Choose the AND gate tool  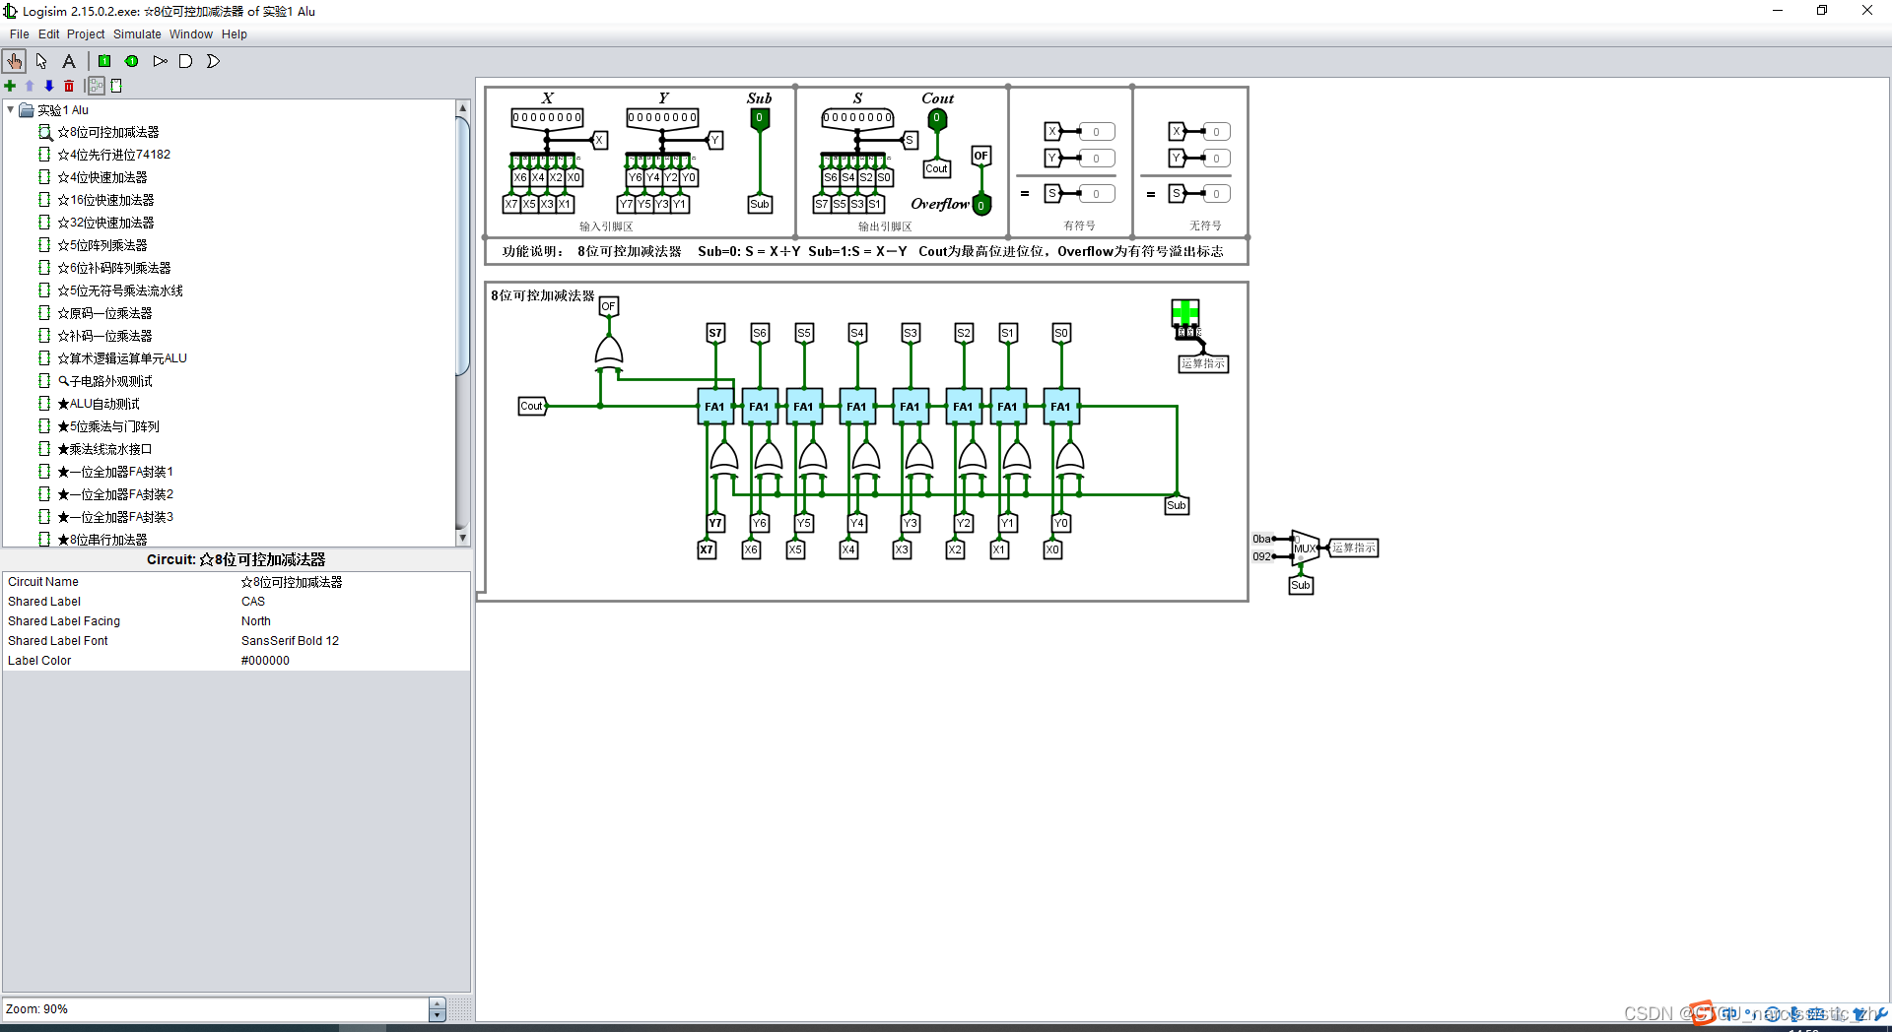[185, 61]
